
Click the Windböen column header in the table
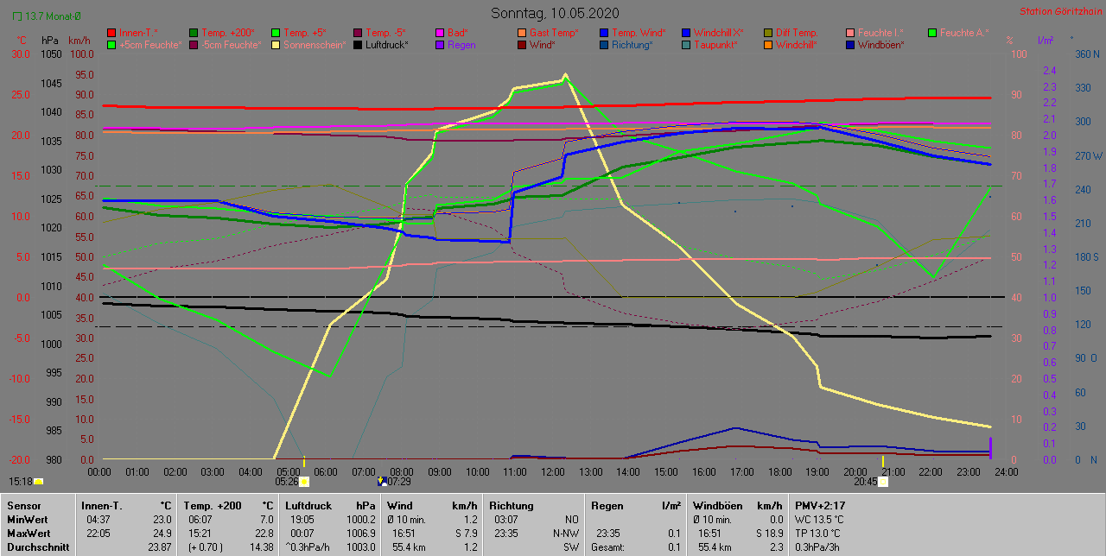[x=716, y=505]
